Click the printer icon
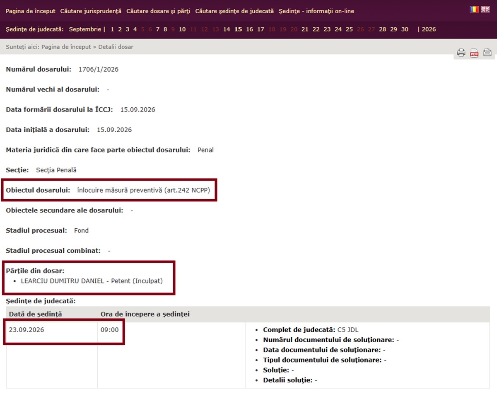The height and width of the screenshot is (399, 497). pyautogui.click(x=461, y=53)
